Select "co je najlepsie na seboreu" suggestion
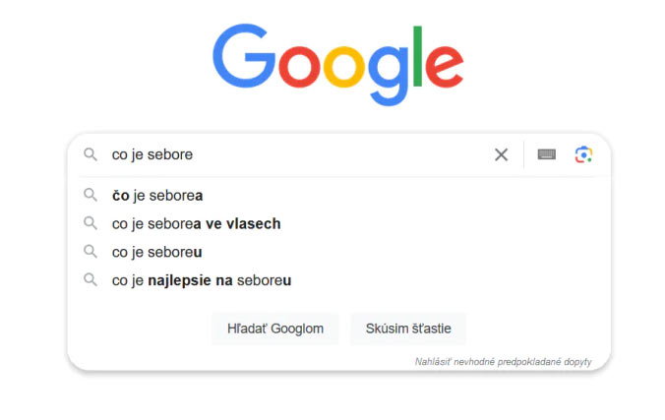 [x=202, y=280]
